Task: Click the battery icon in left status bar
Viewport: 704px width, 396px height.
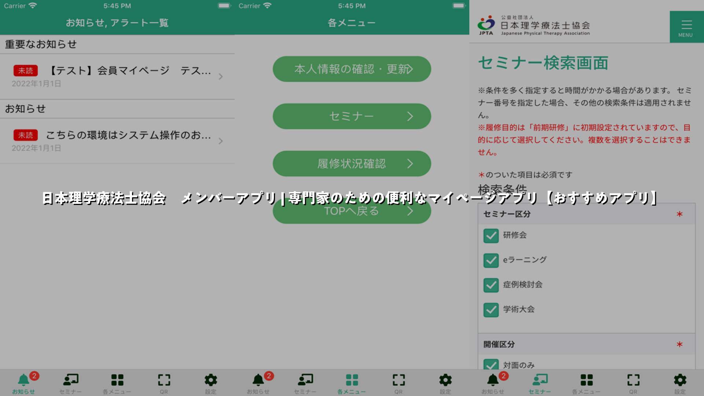Action: pos(224,5)
